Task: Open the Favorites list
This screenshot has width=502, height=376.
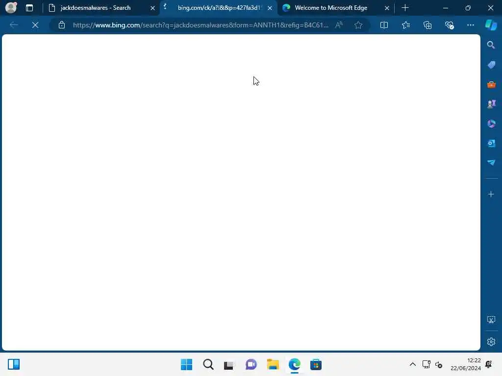Action: pos(405,25)
